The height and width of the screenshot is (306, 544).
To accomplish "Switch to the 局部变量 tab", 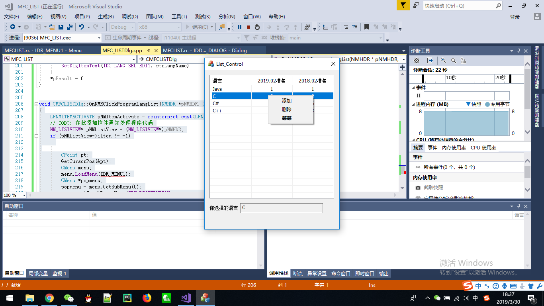I will (38, 273).
